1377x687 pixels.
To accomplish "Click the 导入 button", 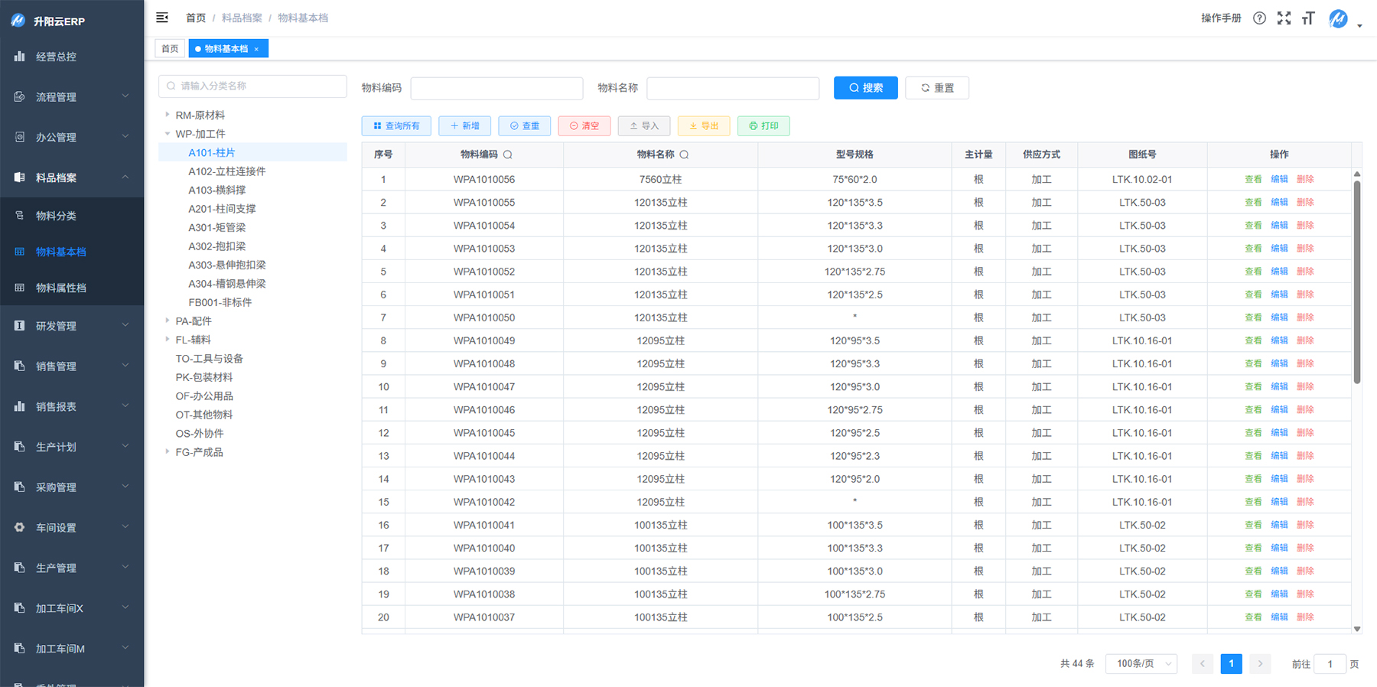I will 644,126.
